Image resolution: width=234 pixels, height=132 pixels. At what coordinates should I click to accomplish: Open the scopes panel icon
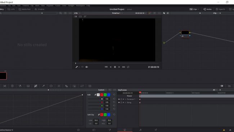(x=229, y=86)
